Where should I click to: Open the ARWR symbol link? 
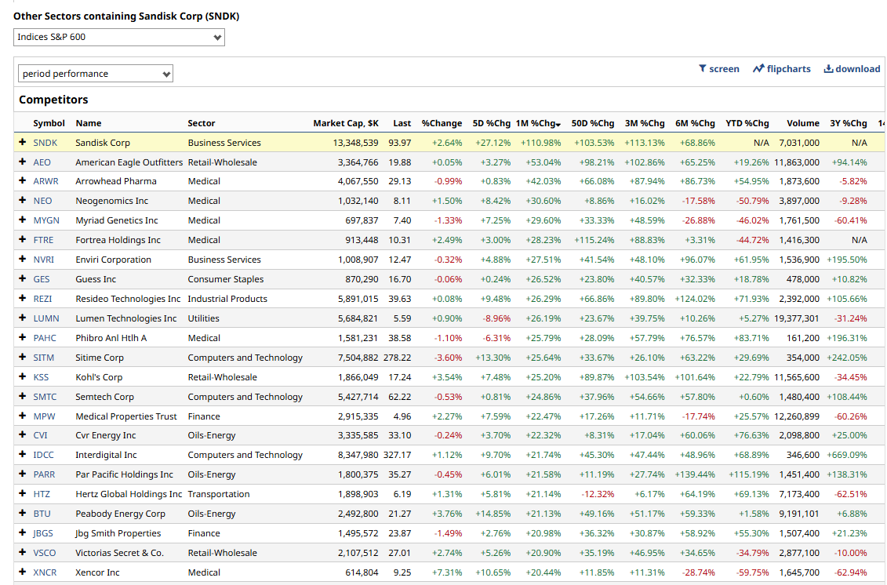[45, 181]
